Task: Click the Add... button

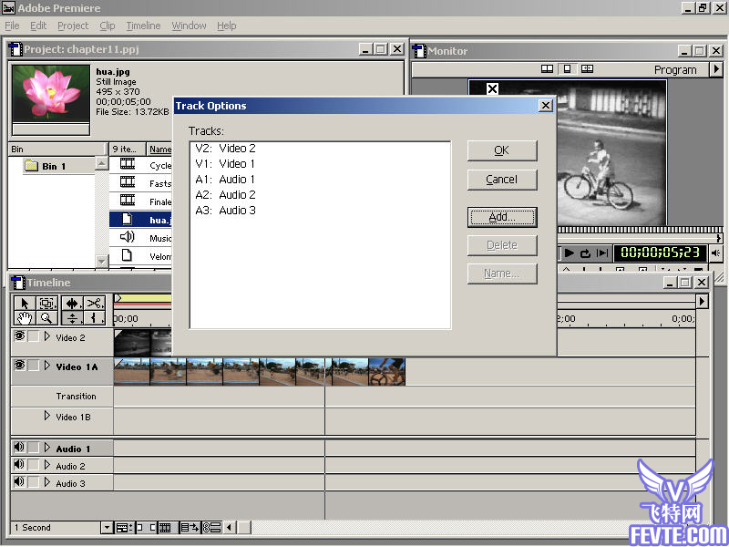Action: 502,217
